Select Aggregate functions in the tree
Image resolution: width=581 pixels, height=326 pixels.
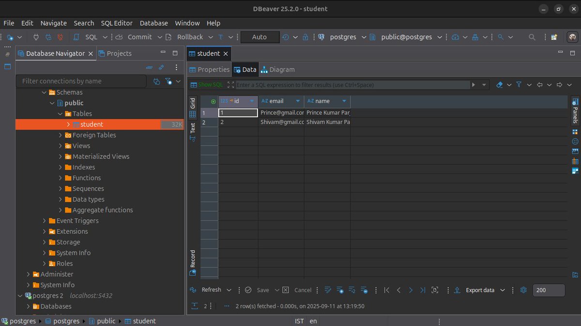[102, 210]
